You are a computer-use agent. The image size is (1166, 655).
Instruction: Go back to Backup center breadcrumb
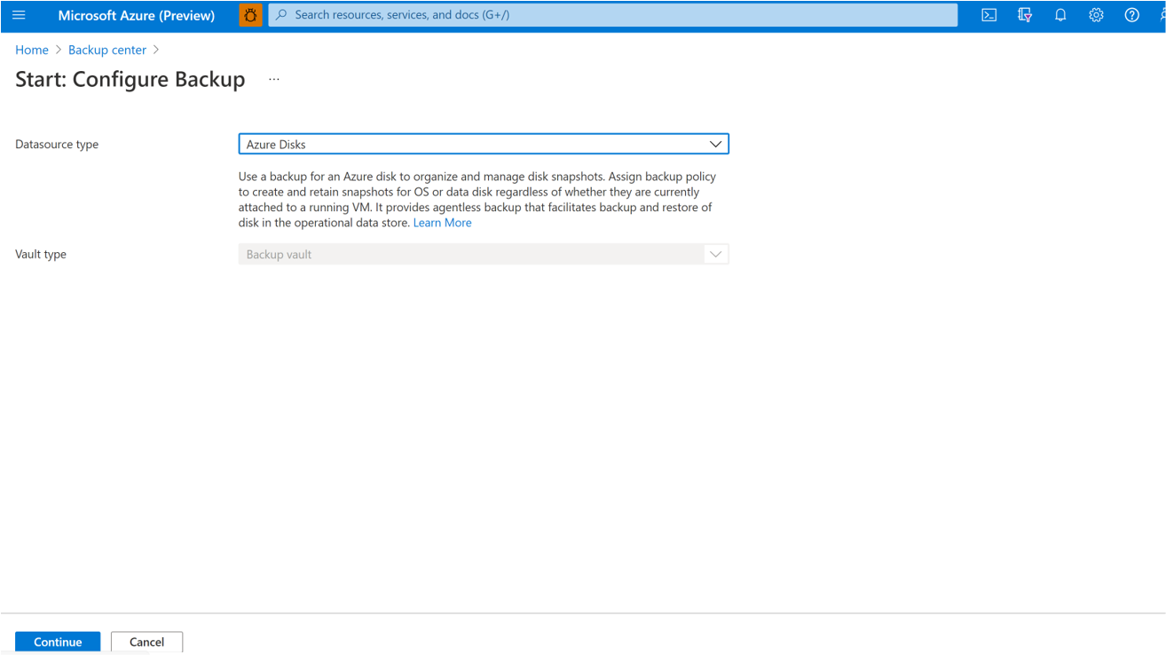coord(107,50)
